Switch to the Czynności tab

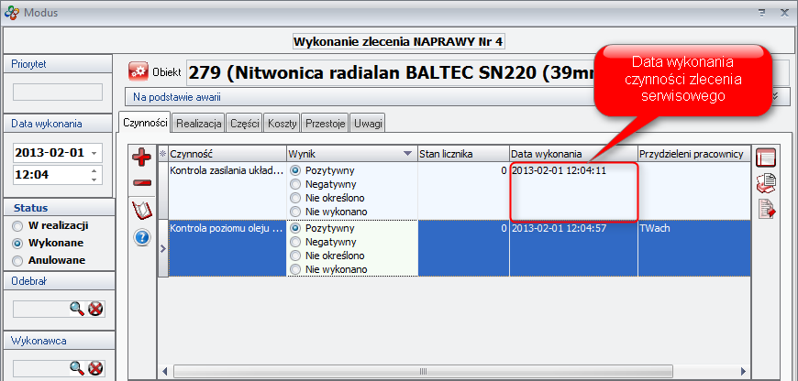(x=146, y=123)
